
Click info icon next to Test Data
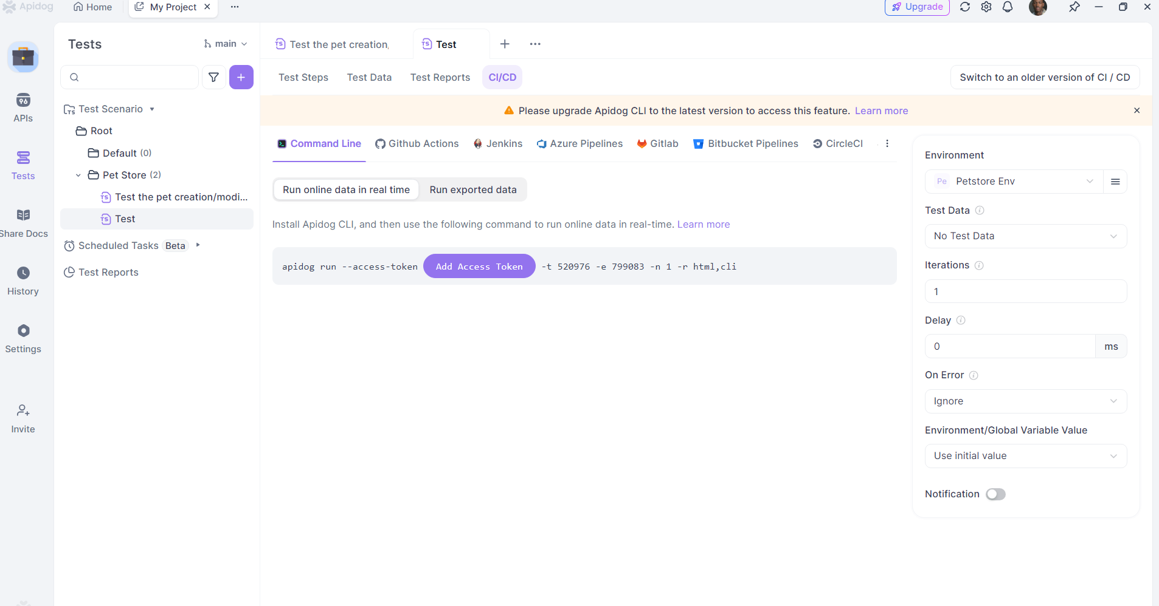click(980, 210)
